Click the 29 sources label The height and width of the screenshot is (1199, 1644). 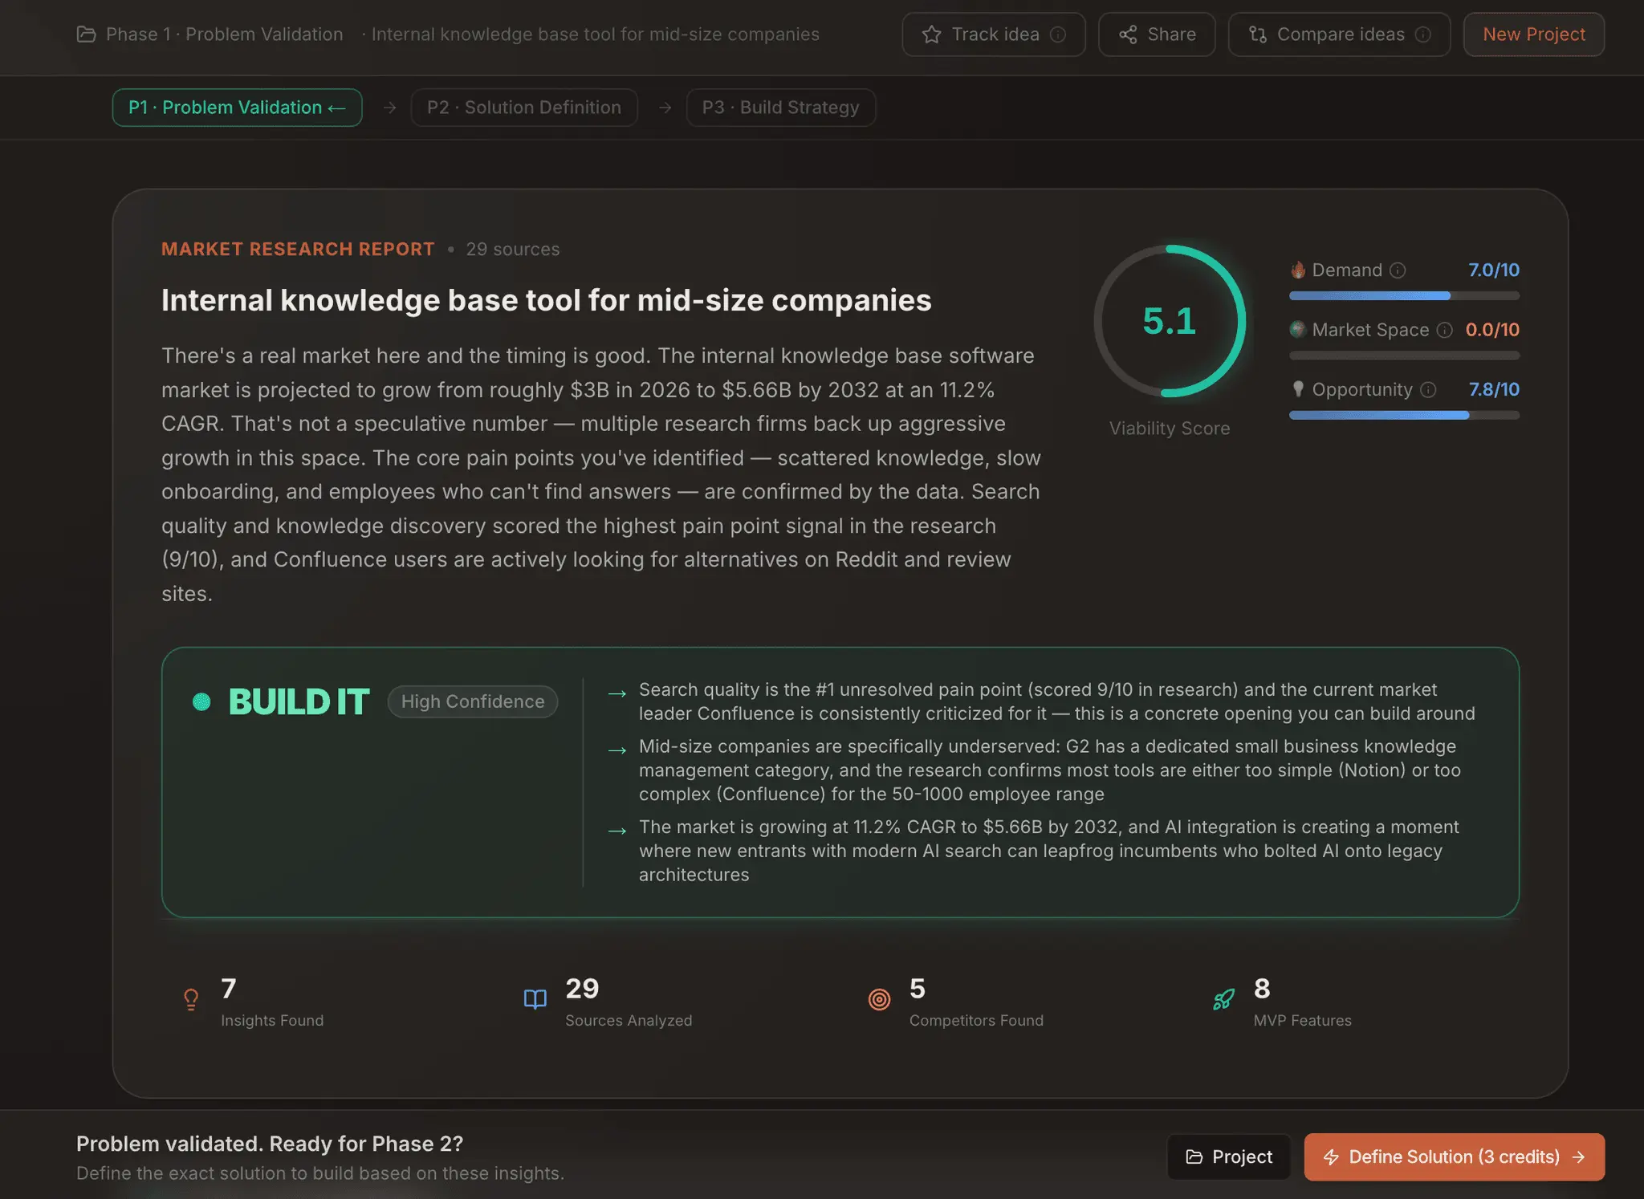click(x=513, y=250)
